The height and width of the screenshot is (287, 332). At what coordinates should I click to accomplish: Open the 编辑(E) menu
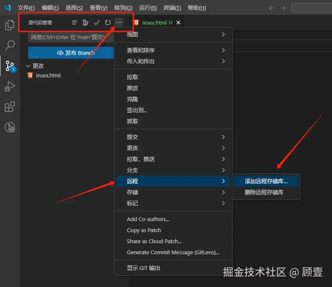click(x=50, y=8)
